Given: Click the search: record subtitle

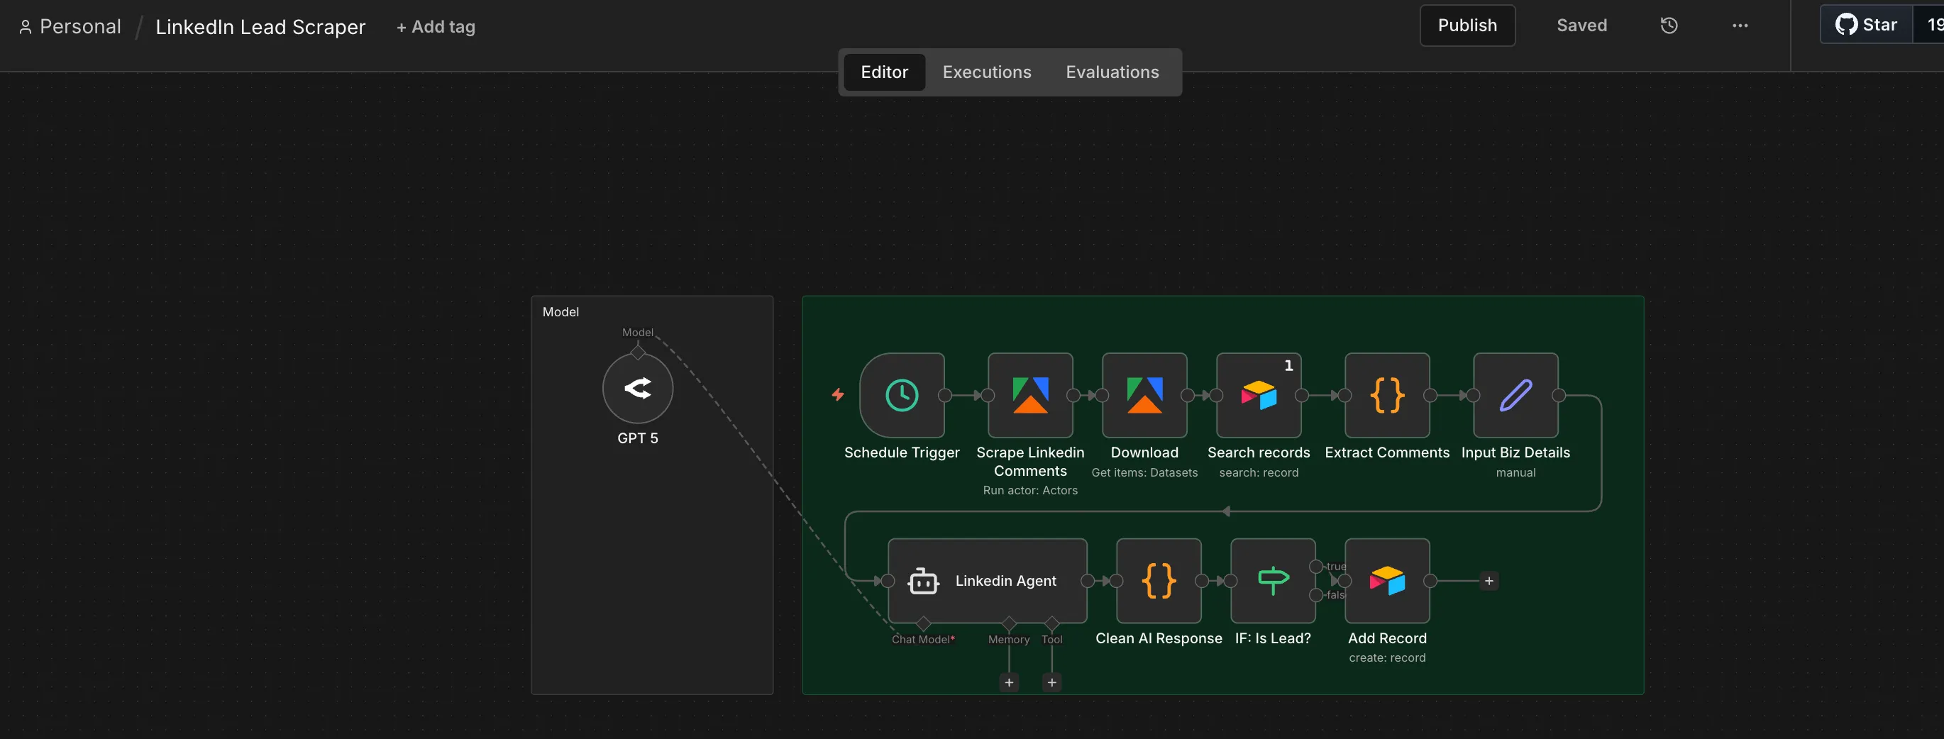Looking at the screenshot, I should pyautogui.click(x=1259, y=473).
